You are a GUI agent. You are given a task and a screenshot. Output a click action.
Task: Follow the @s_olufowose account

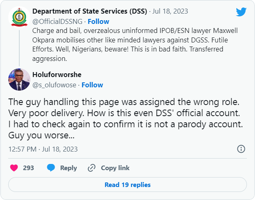pyautogui.click(x=92, y=85)
